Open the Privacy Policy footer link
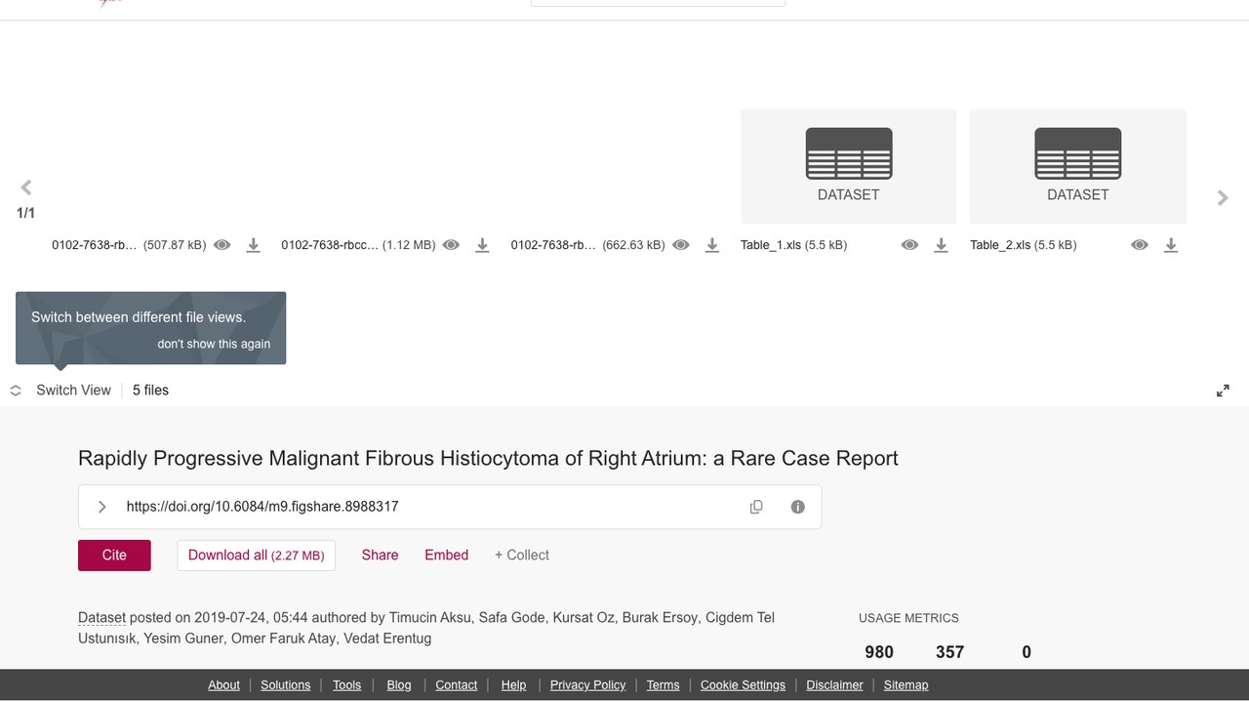 coord(587,685)
